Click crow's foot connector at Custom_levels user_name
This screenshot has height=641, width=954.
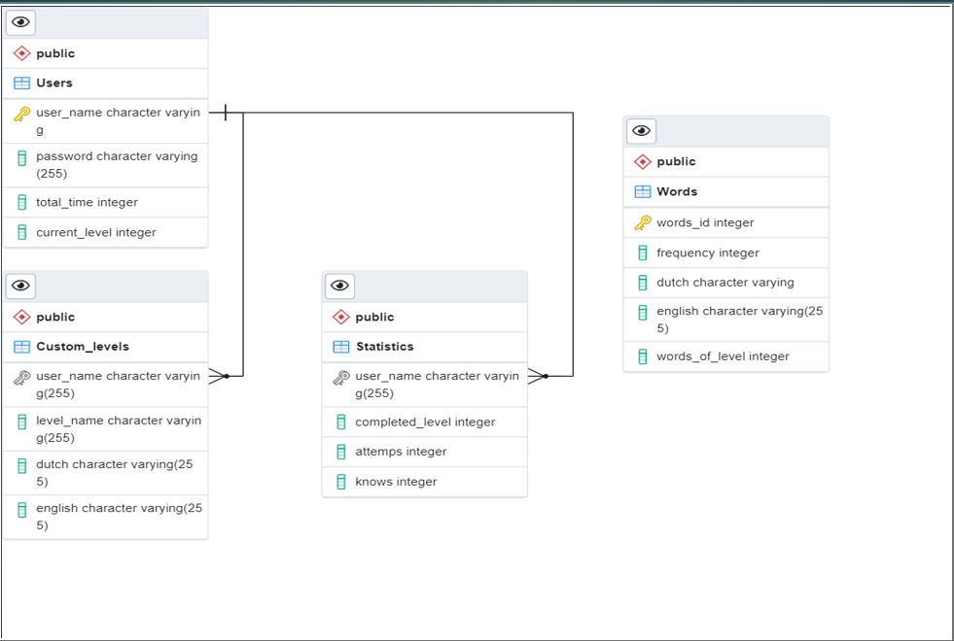[x=219, y=376]
